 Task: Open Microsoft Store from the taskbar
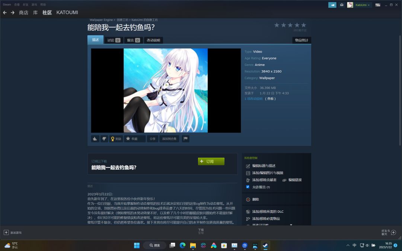224,245
